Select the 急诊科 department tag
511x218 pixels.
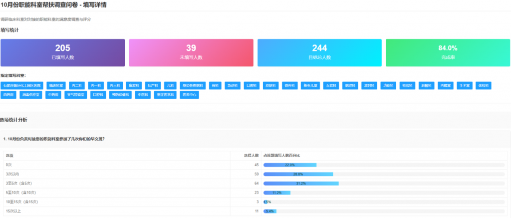tap(232, 85)
